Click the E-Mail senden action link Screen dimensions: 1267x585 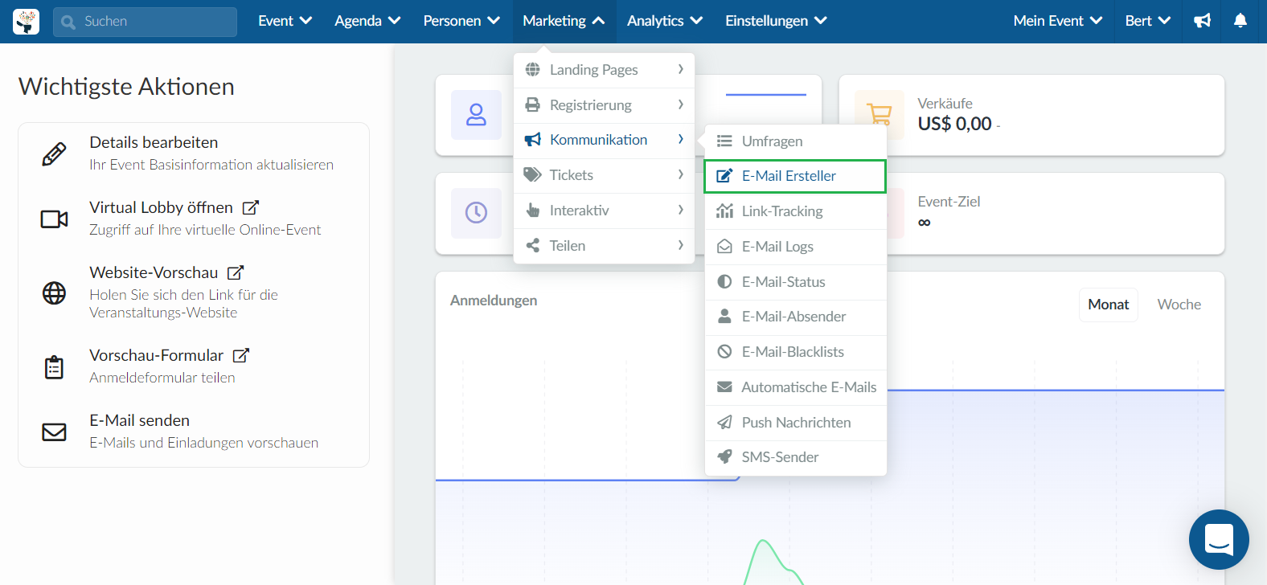[139, 420]
